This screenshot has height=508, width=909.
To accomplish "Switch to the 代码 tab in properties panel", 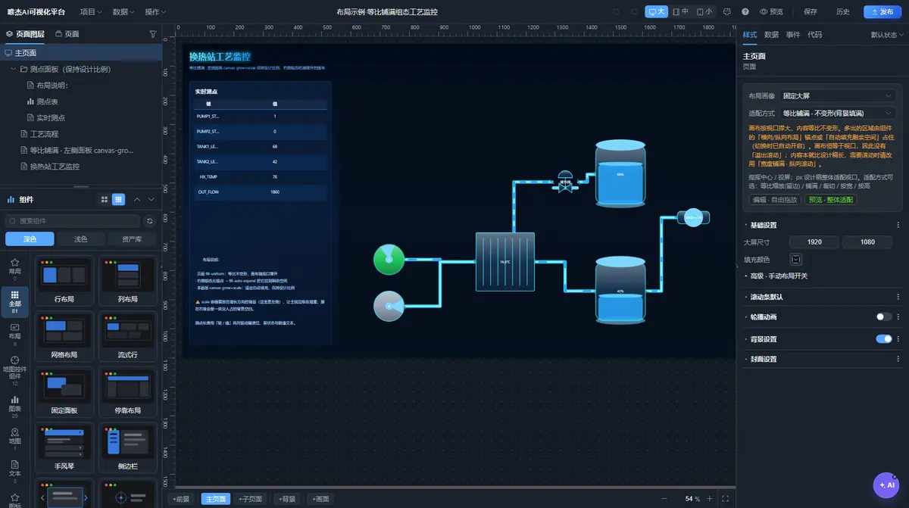I will point(814,35).
